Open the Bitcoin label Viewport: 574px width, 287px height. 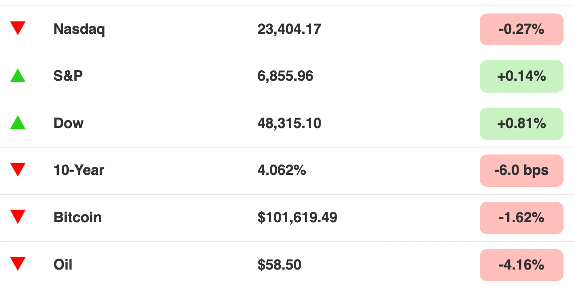click(78, 217)
